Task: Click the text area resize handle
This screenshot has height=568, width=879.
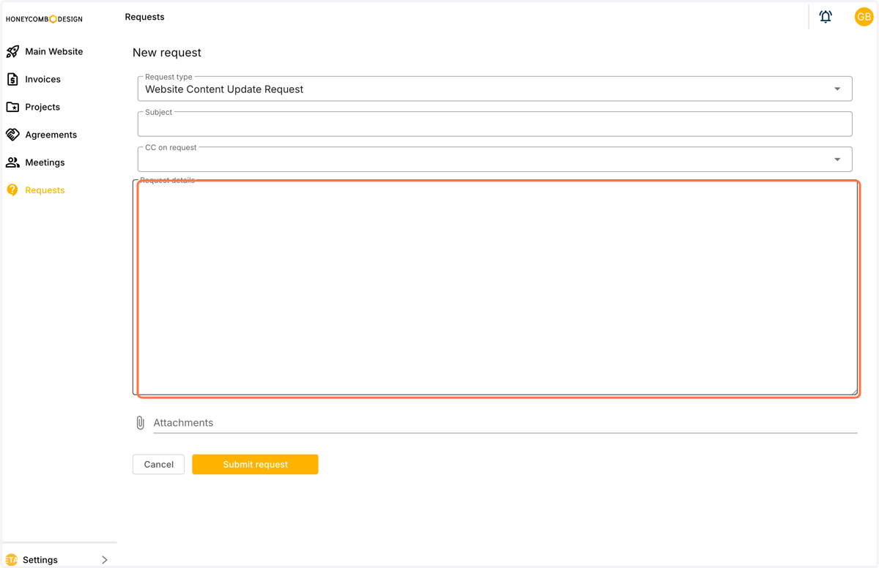Action: point(853,391)
